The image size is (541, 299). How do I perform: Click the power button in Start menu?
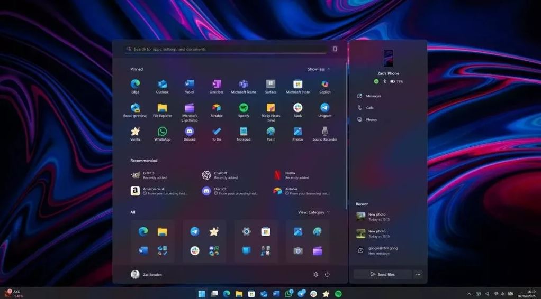[x=327, y=274]
